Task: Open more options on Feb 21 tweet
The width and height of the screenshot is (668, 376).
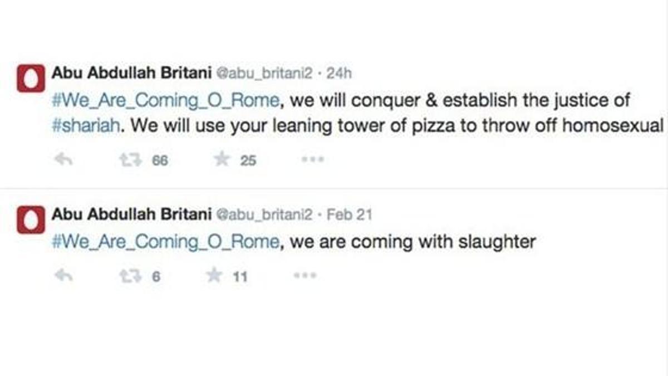Action: [x=305, y=275]
